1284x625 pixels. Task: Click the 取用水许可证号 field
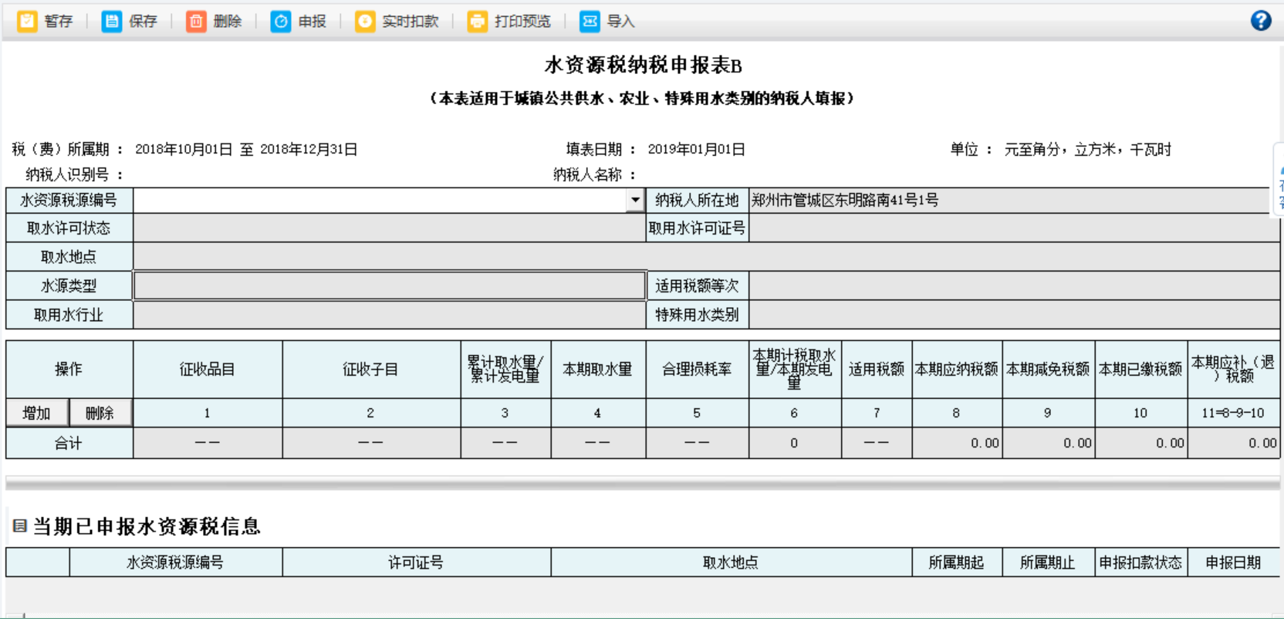pyautogui.click(x=1013, y=228)
